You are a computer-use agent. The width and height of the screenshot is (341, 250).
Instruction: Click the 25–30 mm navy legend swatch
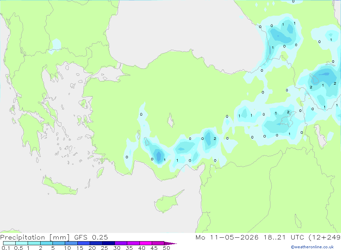click(108, 243)
